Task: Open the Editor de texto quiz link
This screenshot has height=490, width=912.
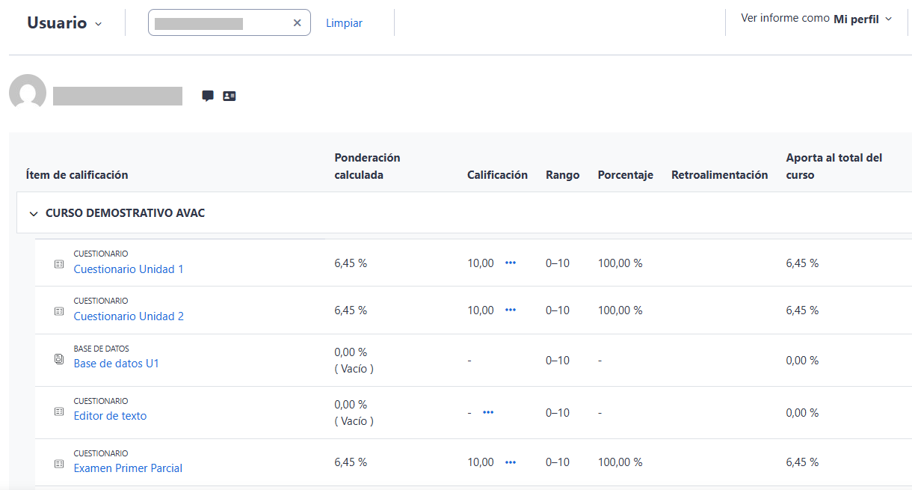Action: point(110,416)
